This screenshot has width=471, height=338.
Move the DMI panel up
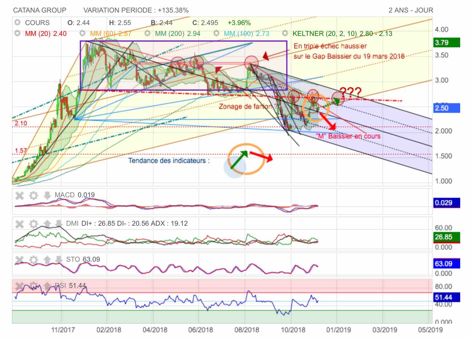(47, 224)
